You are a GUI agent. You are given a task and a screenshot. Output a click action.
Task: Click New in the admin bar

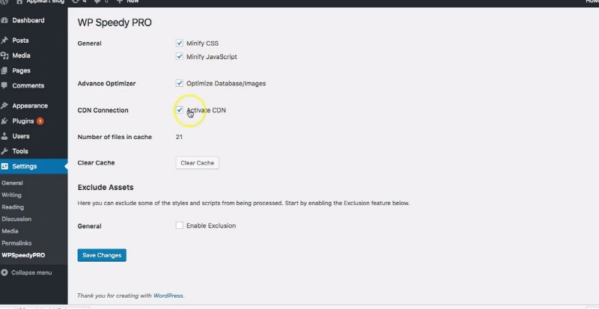[133, 1]
